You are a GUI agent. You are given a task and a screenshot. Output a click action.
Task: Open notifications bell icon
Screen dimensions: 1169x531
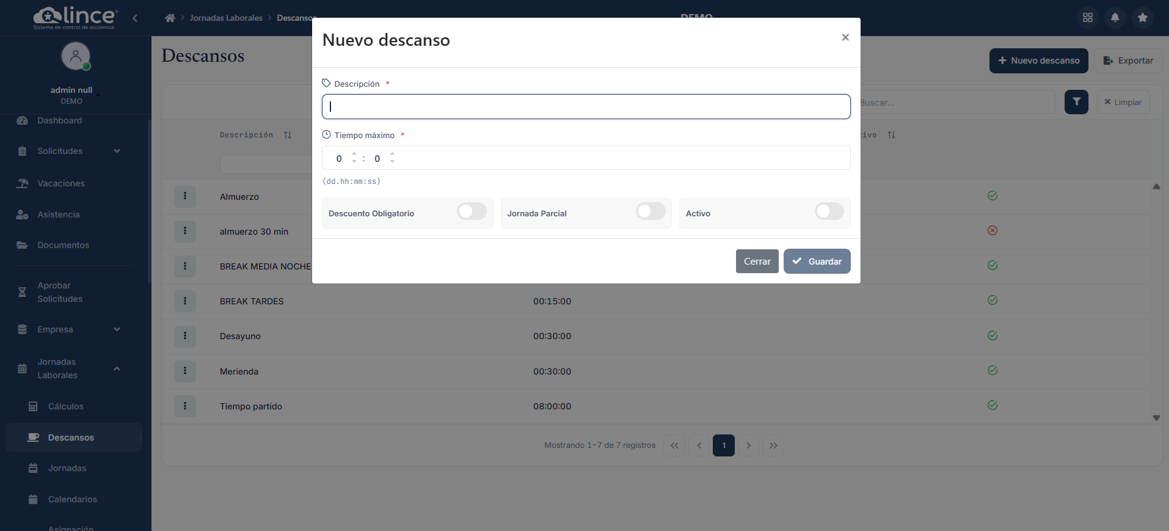1115,18
